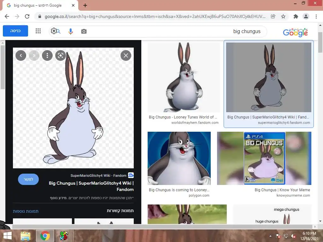Open the extensions puzzle icon
Viewport: 323px width, 242px height.
pyautogui.click(x=296, y=16)
